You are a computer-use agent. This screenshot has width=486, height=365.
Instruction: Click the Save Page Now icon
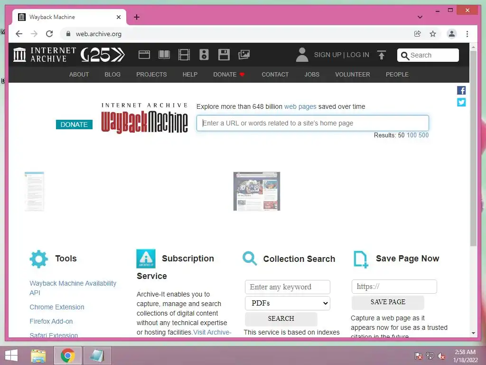pyautogui.click(x=361, y=259)
